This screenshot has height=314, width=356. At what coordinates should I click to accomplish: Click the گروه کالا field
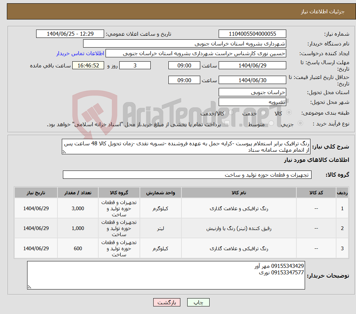(x=187, y=175)
